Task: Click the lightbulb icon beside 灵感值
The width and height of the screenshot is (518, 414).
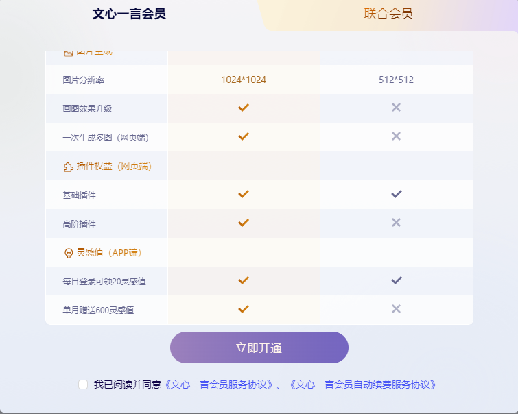Action: click(69, 253)
